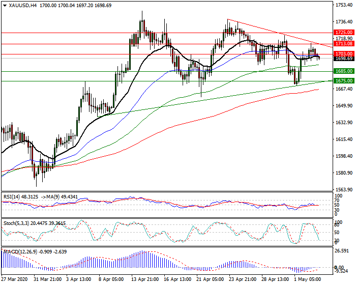Screen dimensions: 356x285
Task: Click the 28 Apr 13:00 time label
Action: click(x=276, y=279)
